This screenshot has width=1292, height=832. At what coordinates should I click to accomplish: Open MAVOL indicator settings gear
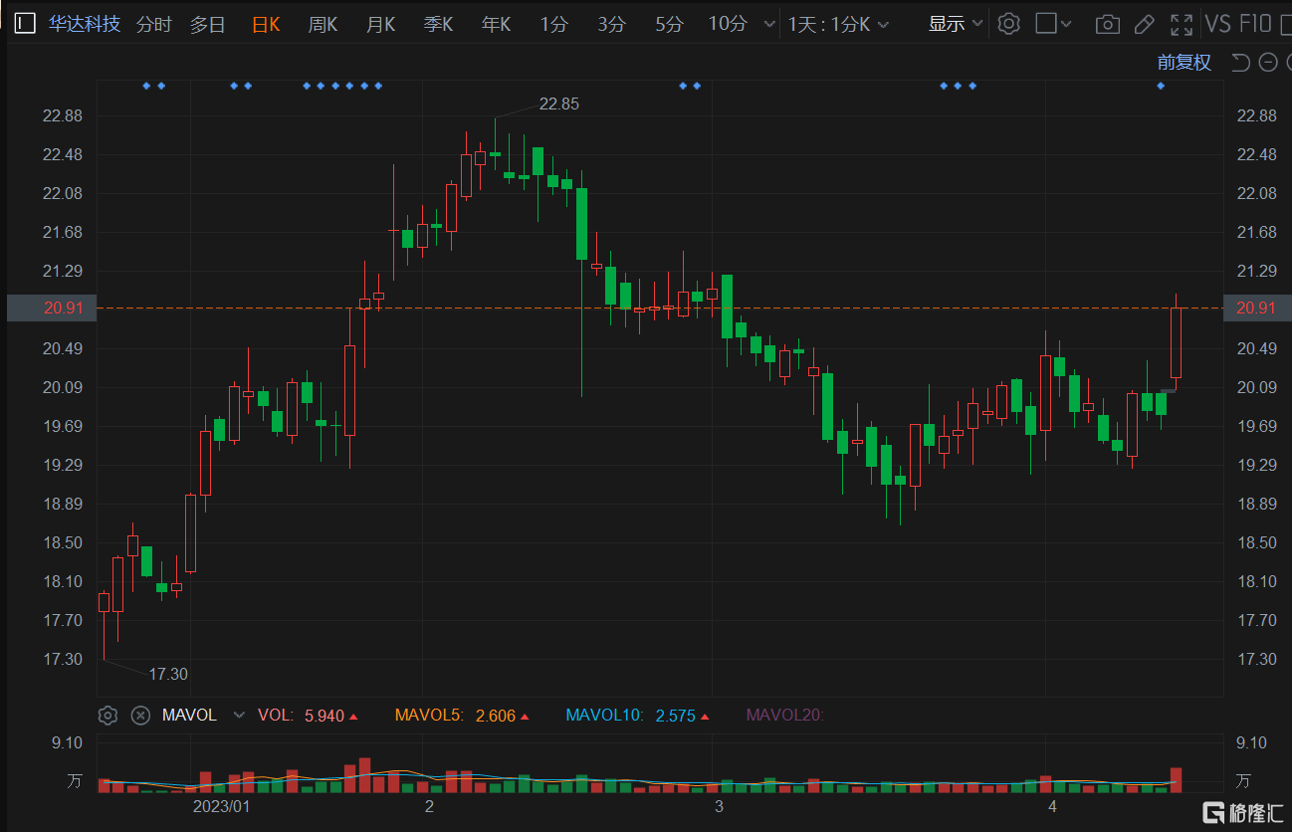pyautogui.click(x=108, y=715)
